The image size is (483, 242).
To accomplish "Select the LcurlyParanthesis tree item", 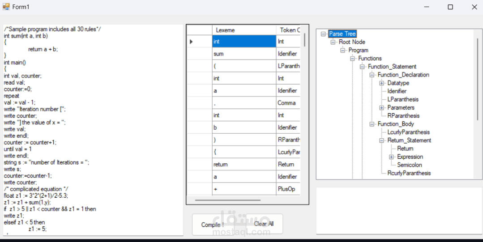I will pos(408,132).
